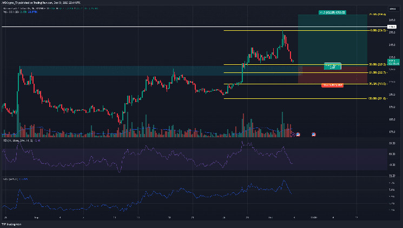
Task: Click the symbol title legend line at chart top
Action: (50, 9)
